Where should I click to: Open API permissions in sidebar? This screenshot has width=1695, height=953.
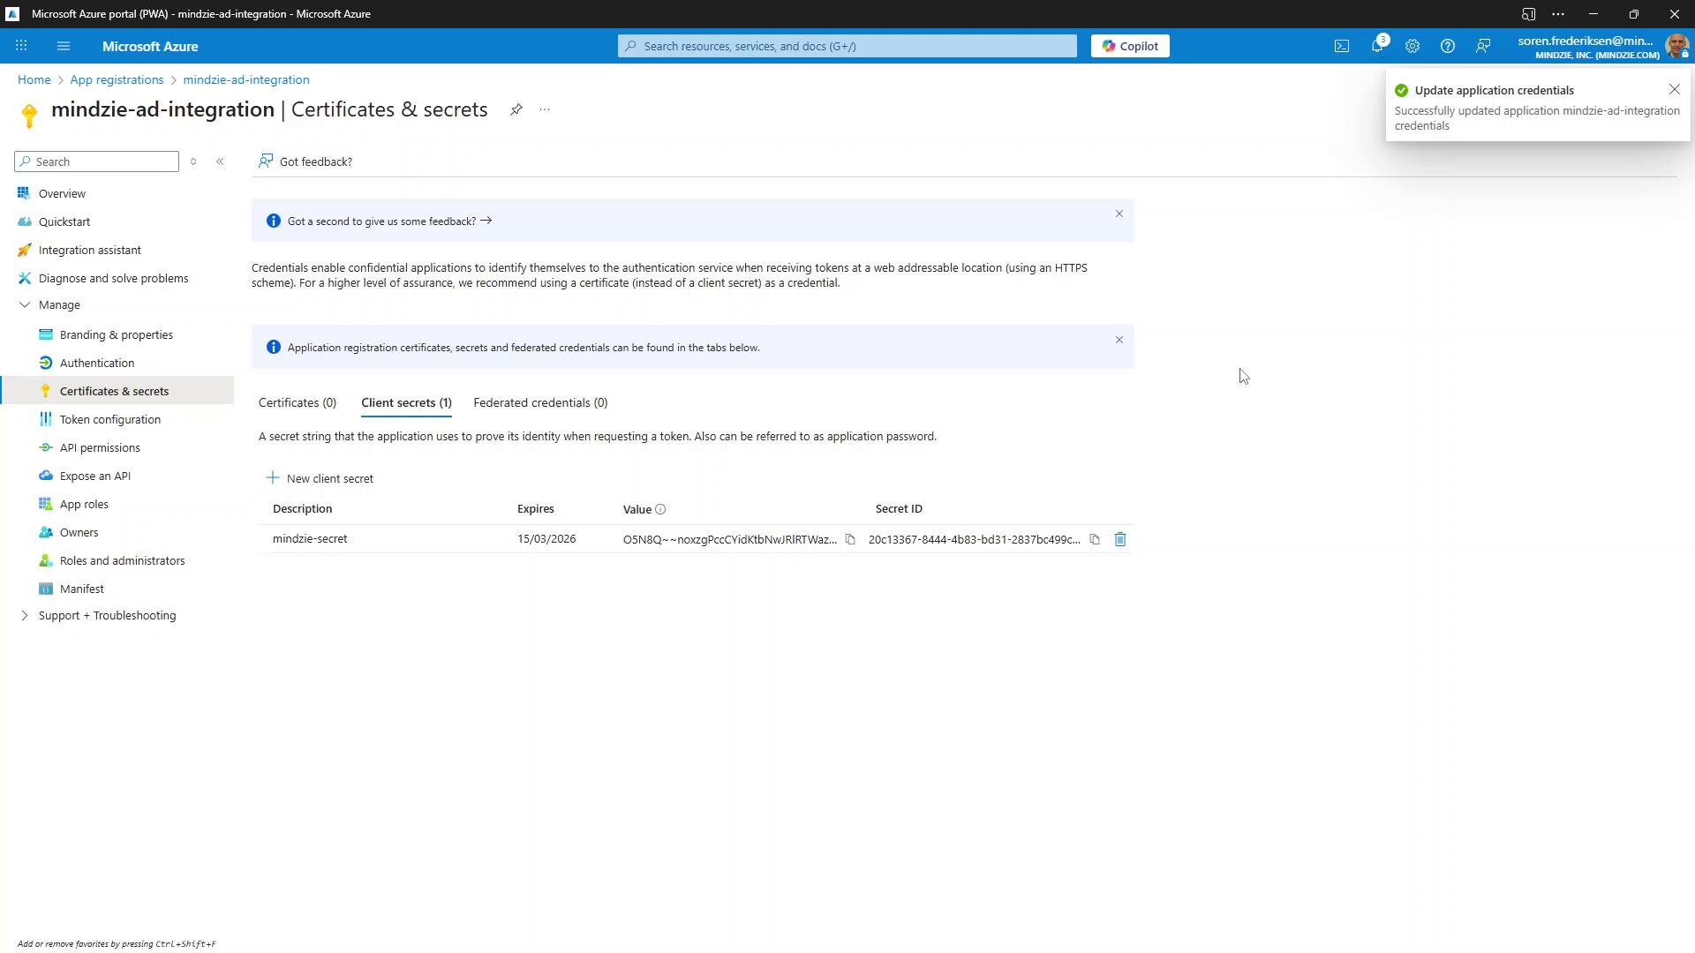(x=100, y=447)
